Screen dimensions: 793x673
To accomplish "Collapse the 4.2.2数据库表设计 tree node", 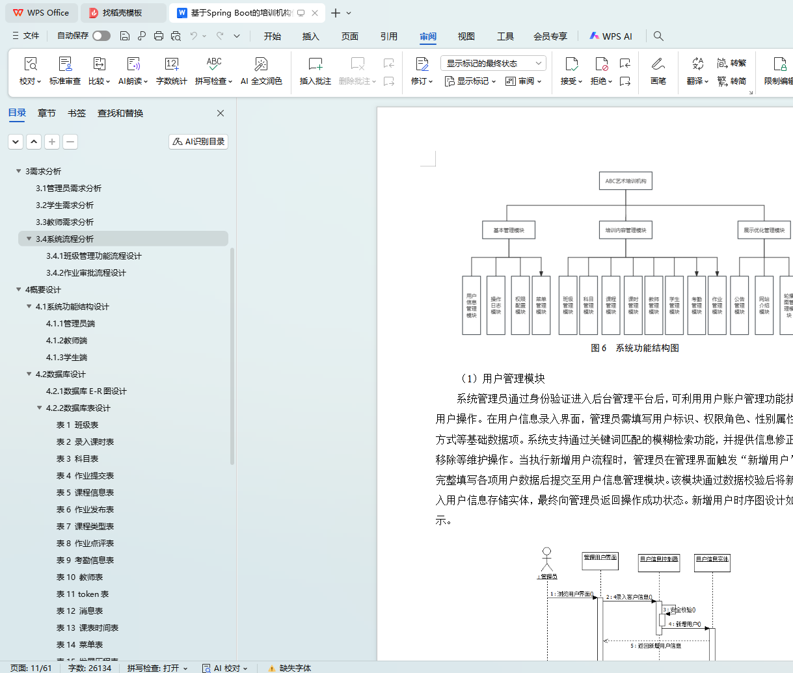I will pos(40,408).
